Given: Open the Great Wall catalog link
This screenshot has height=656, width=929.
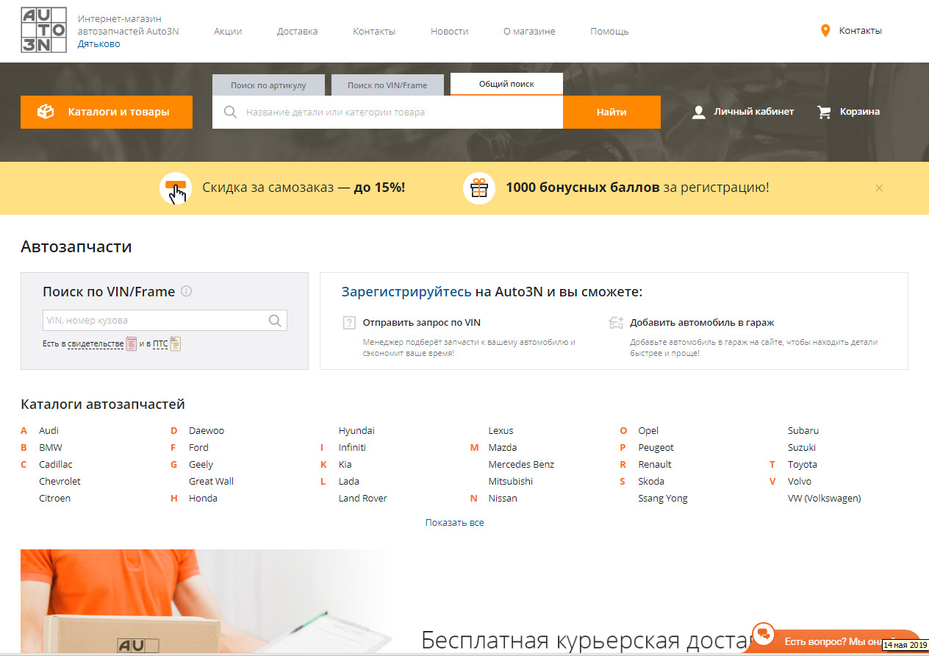Looking at the screenshot, I should [x=211, y=481].
